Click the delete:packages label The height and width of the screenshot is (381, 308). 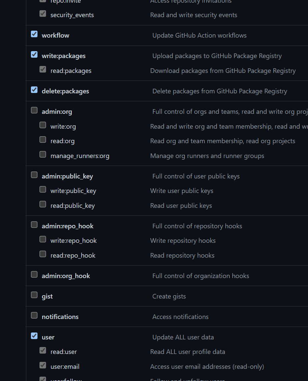pos(65,91)
